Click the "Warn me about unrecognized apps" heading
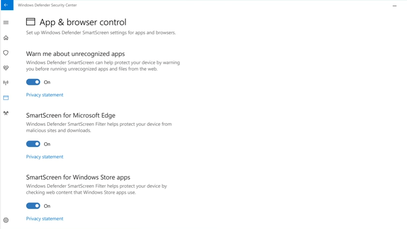The image size is (407, 229). click(x=75, y=54)
